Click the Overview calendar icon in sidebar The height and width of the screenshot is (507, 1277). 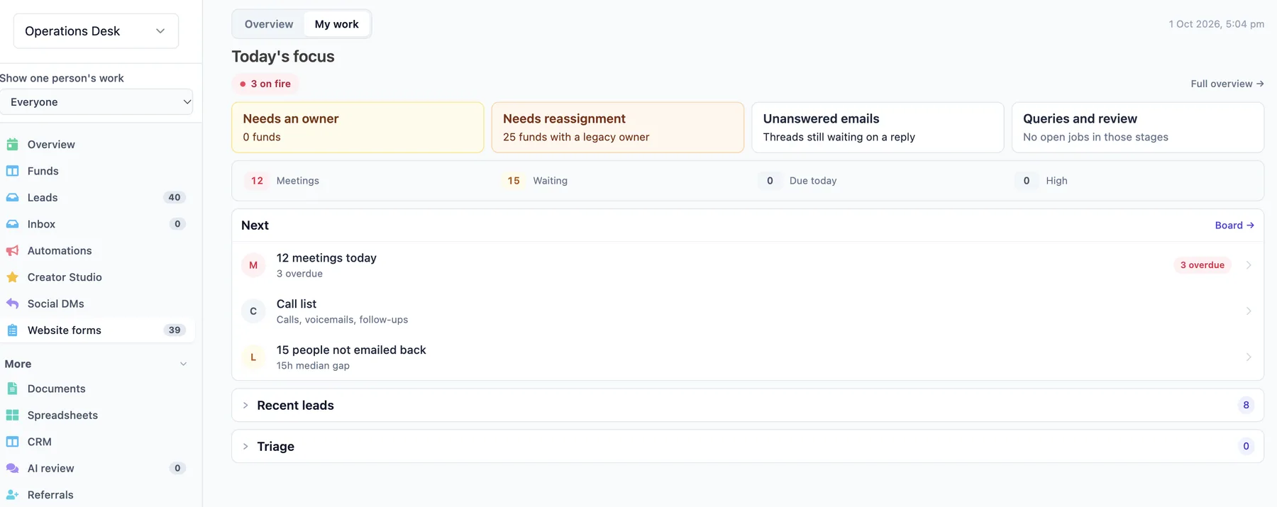(x=12, y=145)
